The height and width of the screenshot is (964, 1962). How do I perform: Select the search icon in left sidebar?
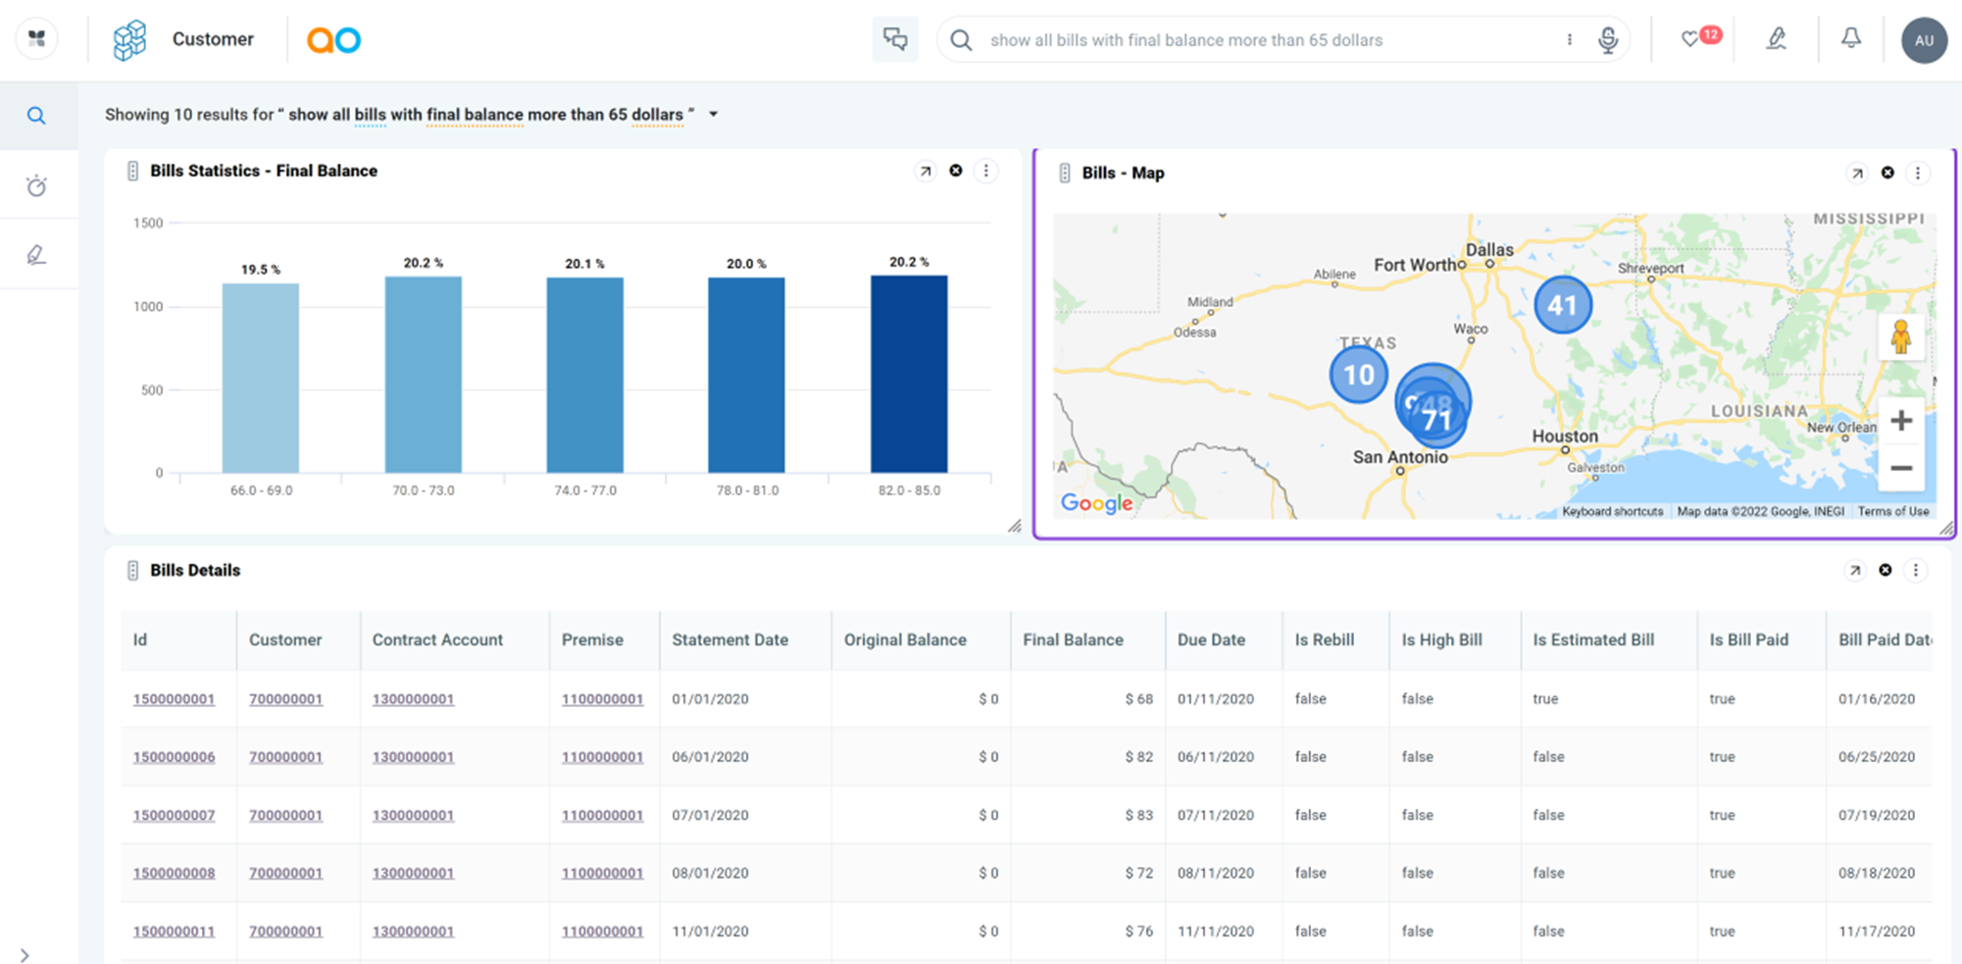point(37,116)
